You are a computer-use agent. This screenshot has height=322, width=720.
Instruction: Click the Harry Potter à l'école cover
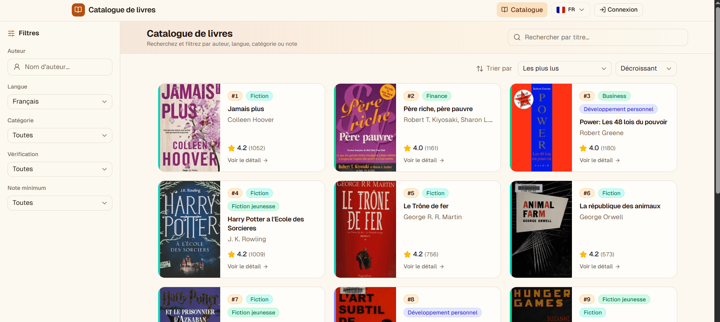(189, 229)
